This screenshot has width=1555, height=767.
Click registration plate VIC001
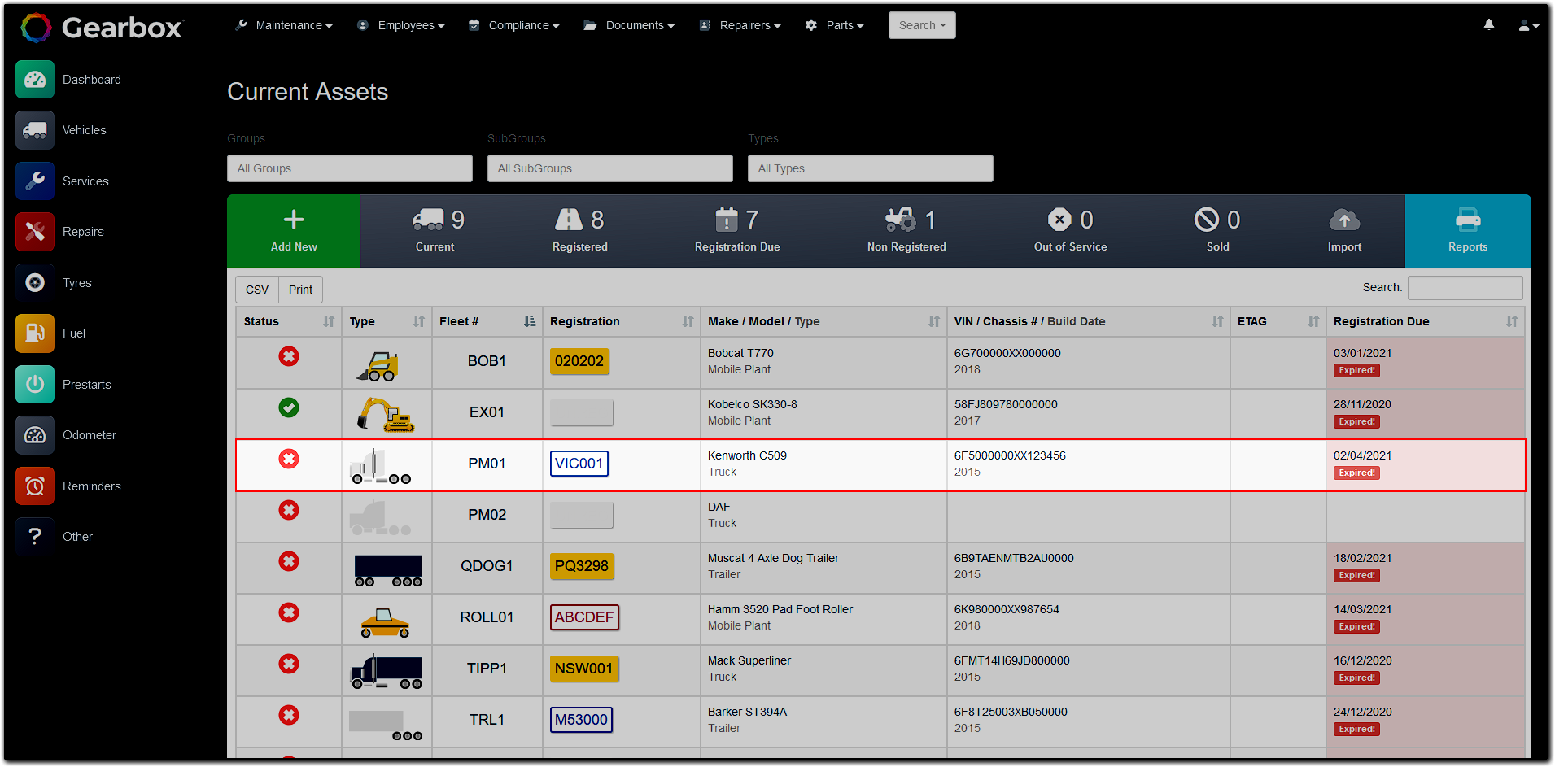[579, 464]
